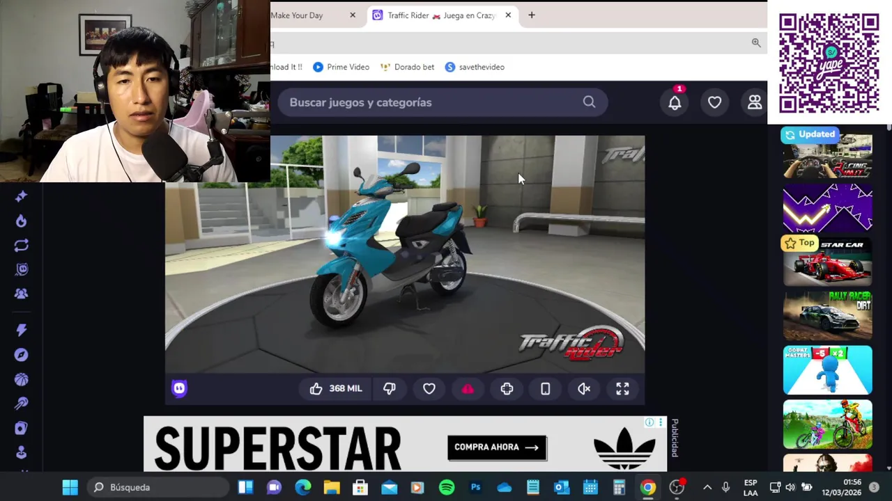Open the Card games sidebar icon
Image resolution: width=892 pixels, height=501 pixels.
[21, 428]
